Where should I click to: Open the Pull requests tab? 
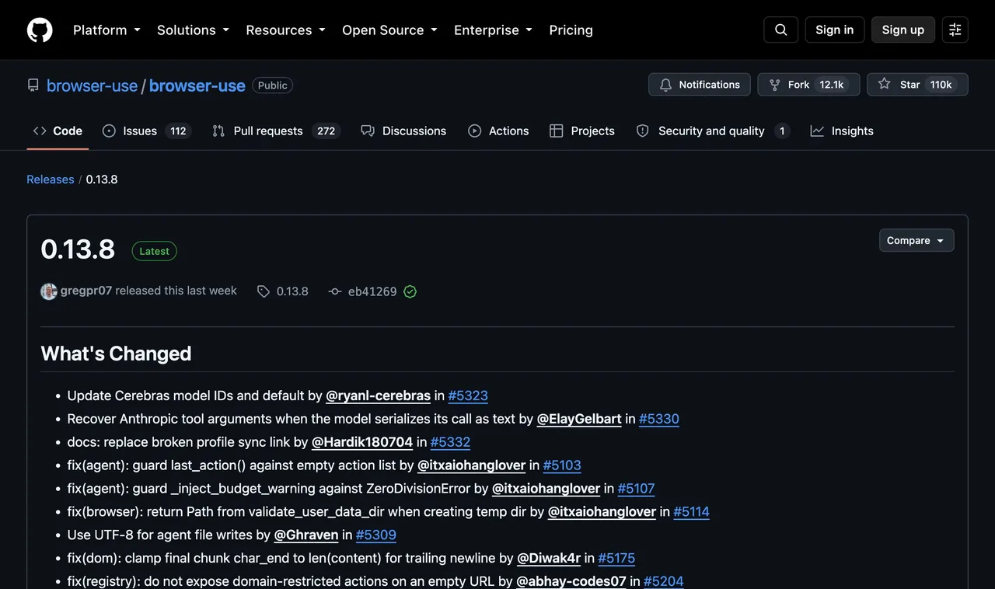(x=276, y=131)
